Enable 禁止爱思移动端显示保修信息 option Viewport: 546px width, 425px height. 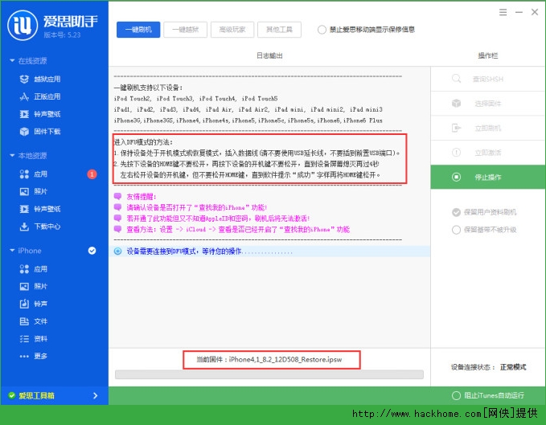tap(322, 30)
